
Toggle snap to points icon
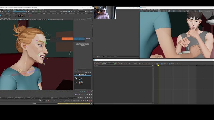click(34, 12)
